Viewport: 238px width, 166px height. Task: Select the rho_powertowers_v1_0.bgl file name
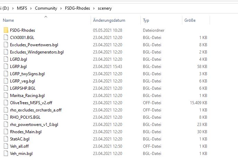pyautogui.click(x=34, y=125)
